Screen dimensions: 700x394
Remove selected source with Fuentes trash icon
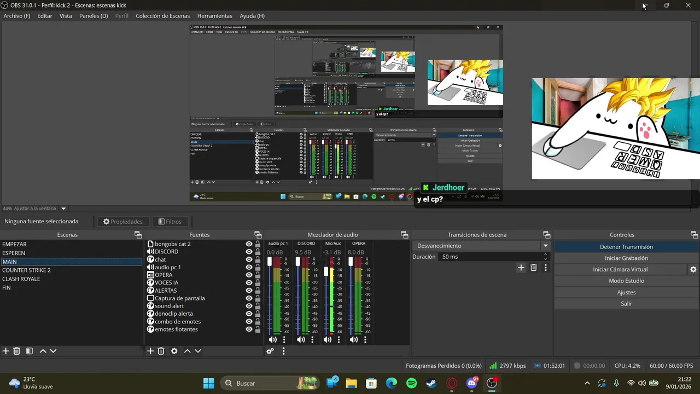click(x=161, y=351)
